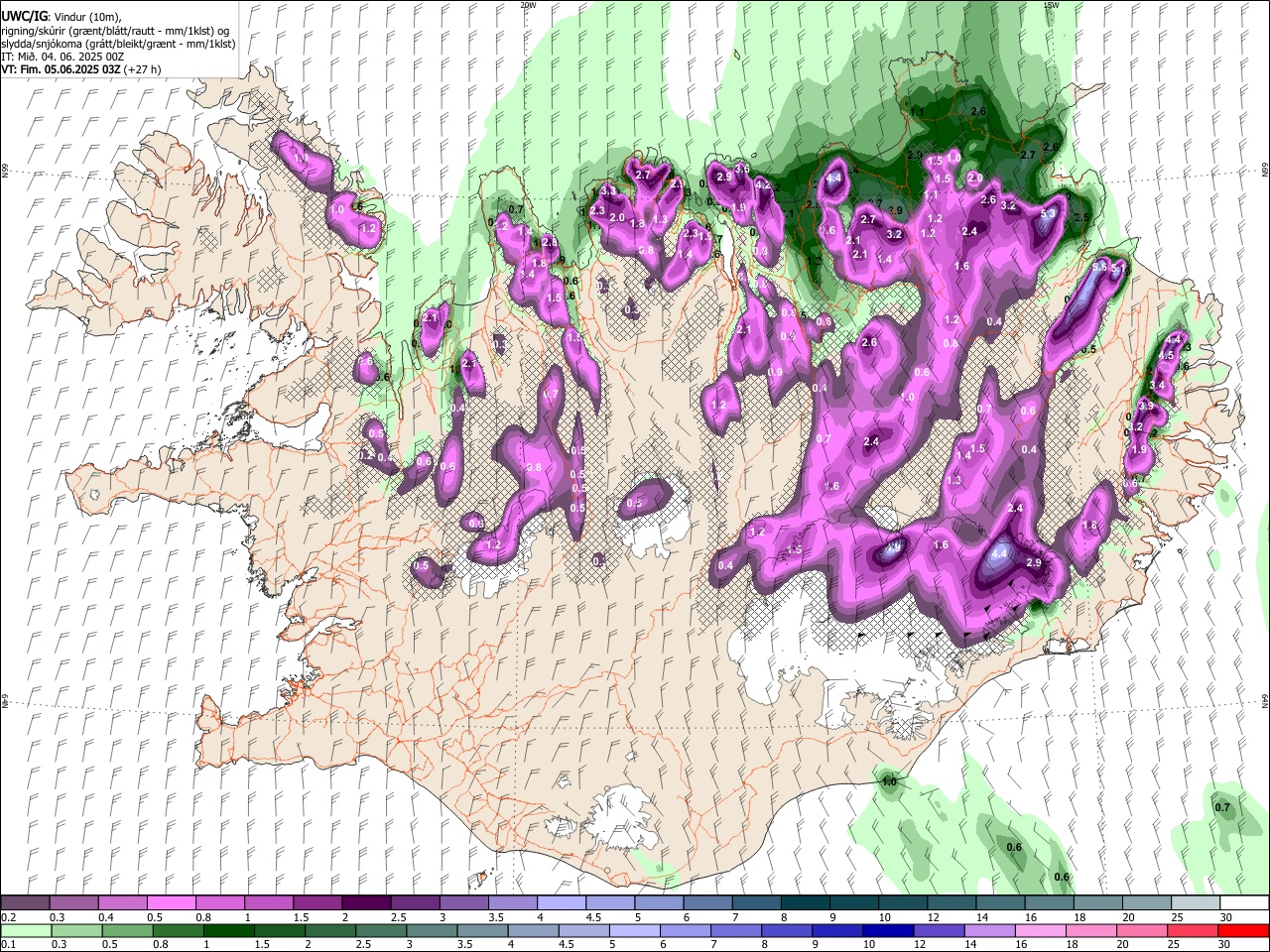
Task: Pick dark purple upper swatch between 2 and 2.5
Action: pos(366,903)
